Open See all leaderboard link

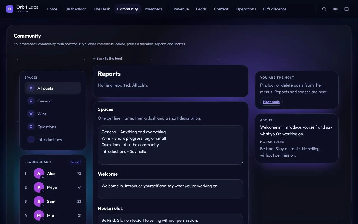(x=76, y=162)
